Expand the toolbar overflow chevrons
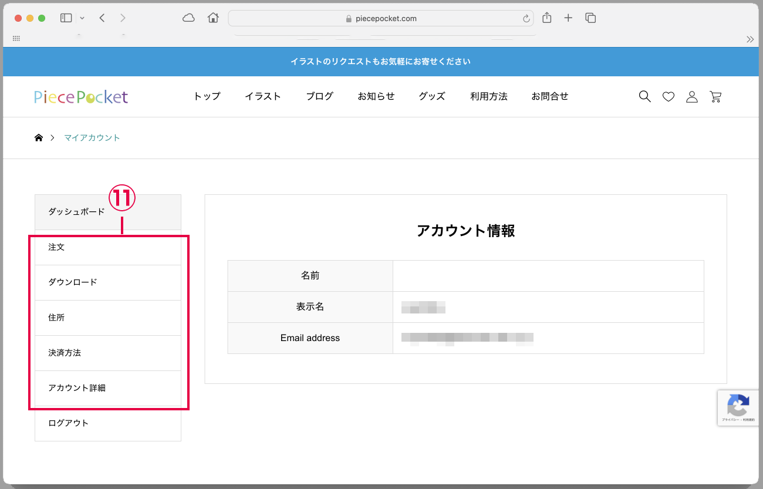 pos(750,39)
